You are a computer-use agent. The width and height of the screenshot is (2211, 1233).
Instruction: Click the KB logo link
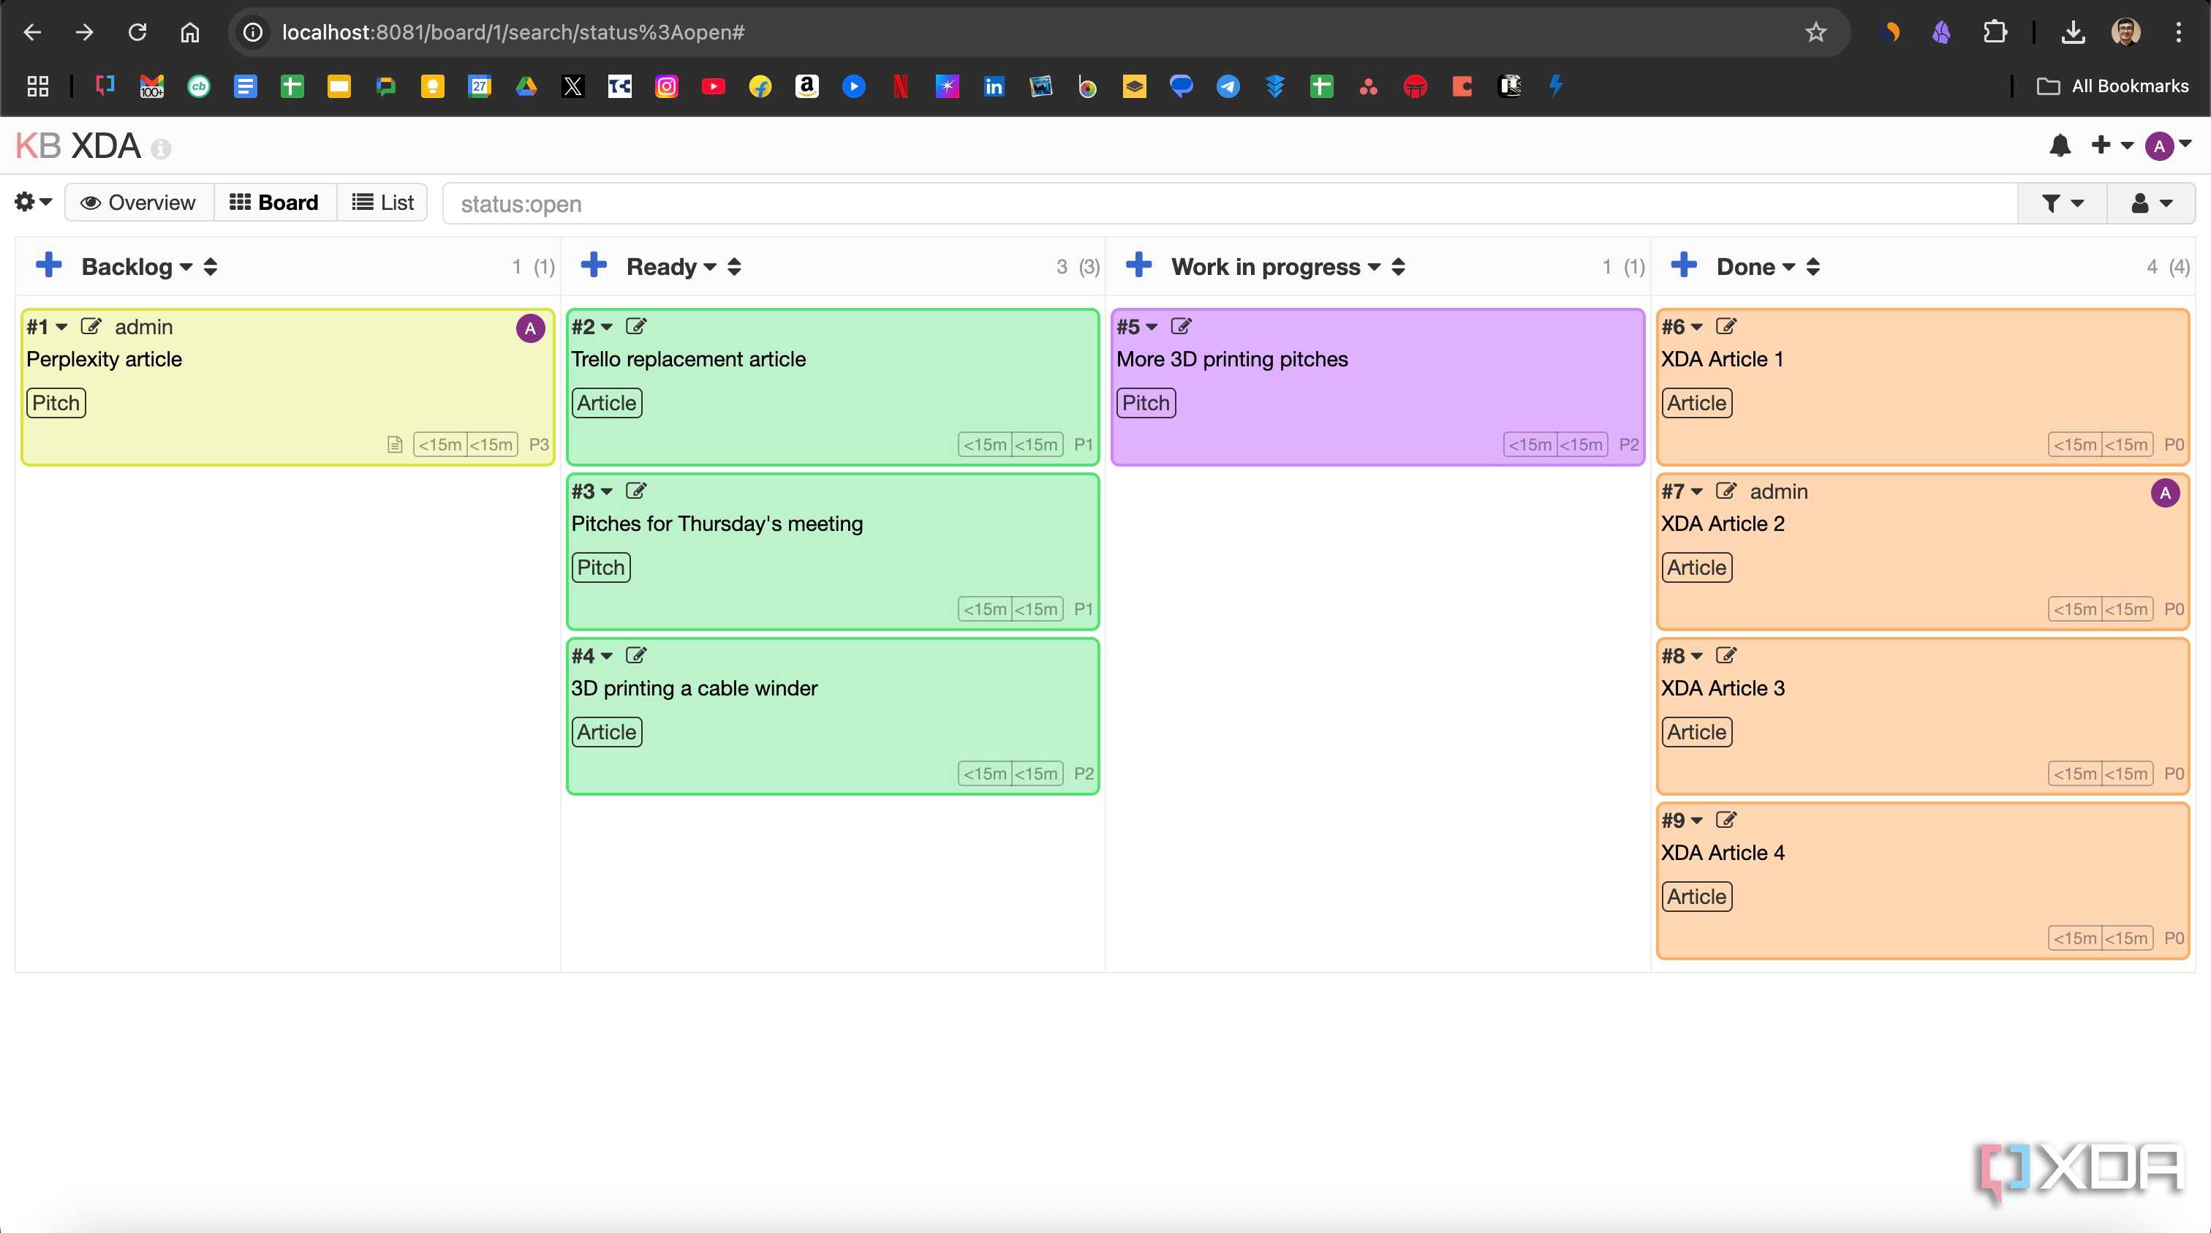(38, 146)
